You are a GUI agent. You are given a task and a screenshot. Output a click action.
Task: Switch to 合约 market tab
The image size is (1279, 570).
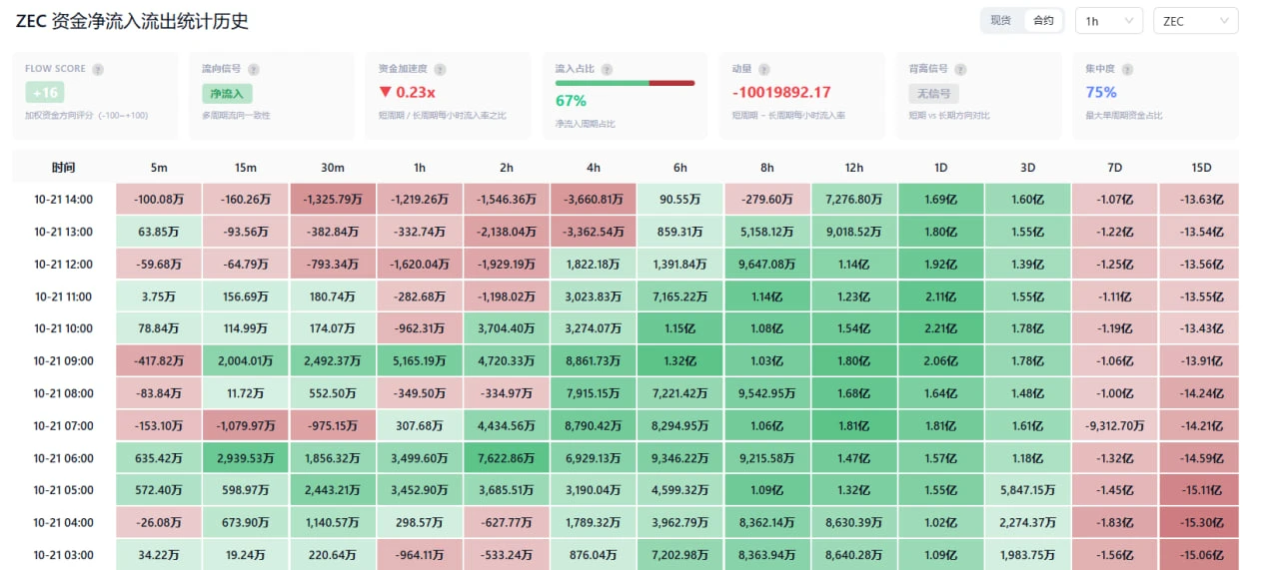[1043, 21]
